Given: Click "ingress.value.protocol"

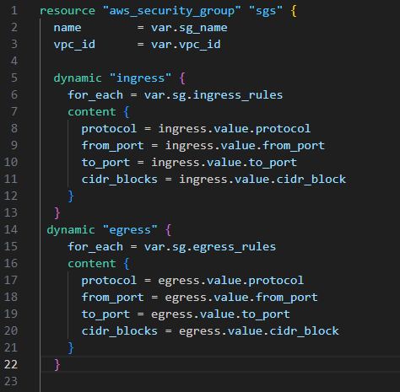Looking at the screenshot, I should [x=235, y=129].
